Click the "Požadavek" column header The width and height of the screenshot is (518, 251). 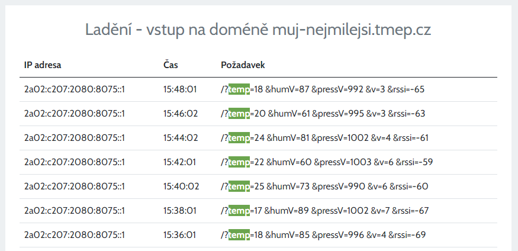click(x=243, y=65)
